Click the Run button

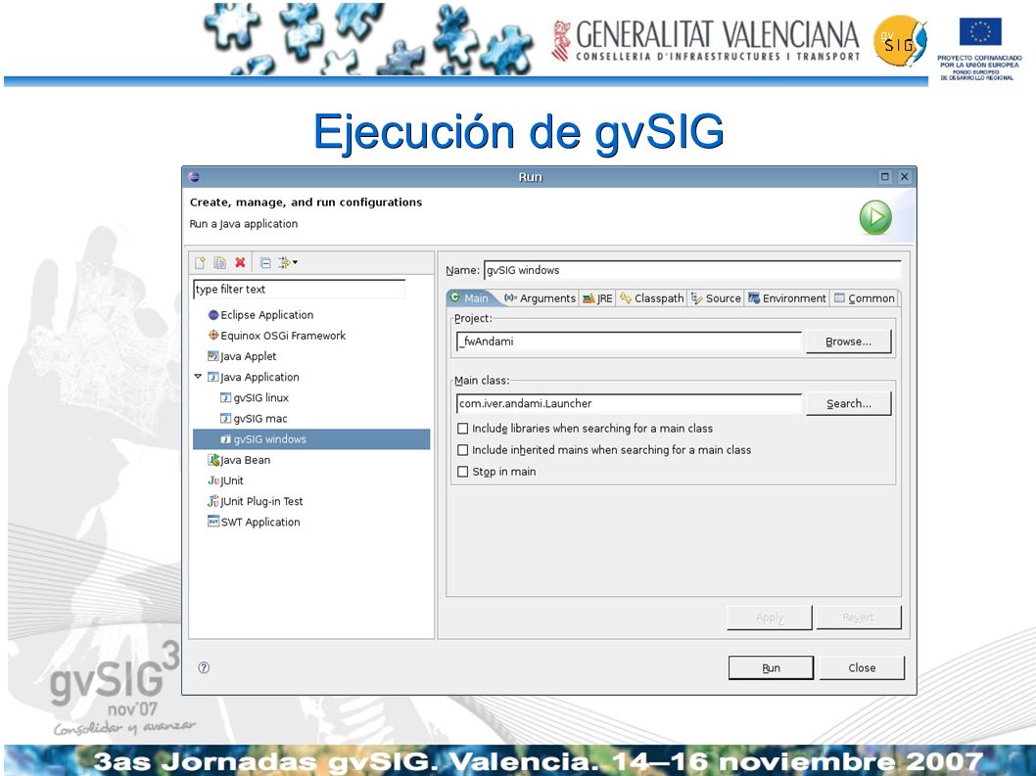[x=771, y=667]
